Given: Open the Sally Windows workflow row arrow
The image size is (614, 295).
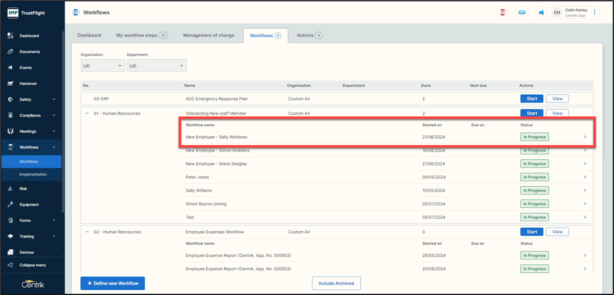Looking at the screenshot, I should 585,137.
